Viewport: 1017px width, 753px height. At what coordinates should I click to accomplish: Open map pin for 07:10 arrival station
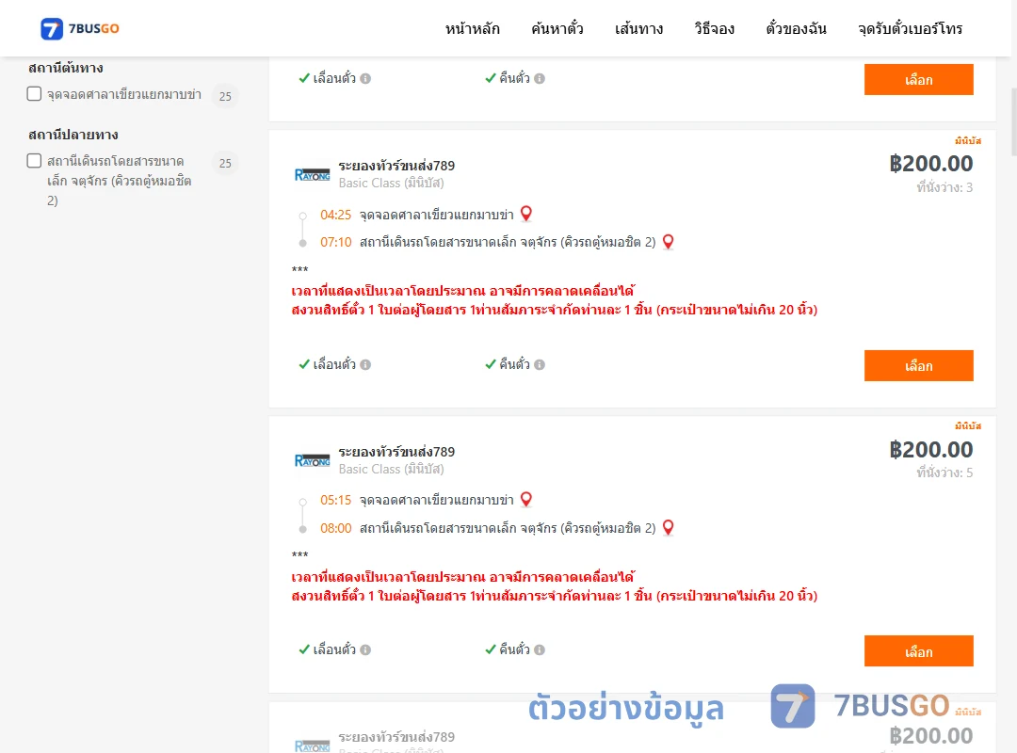pyautogui.click(x=668, y=242)
